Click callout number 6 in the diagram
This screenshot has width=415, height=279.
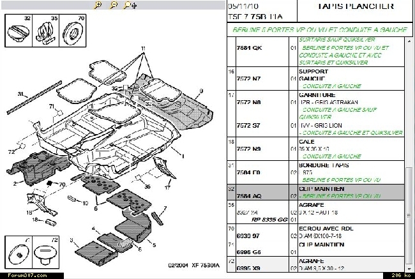pos(96,208)
